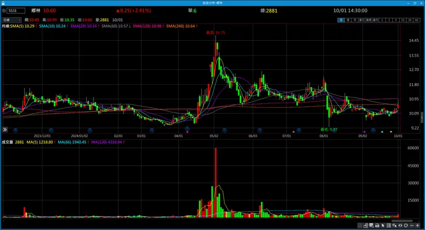
Task: Click the cyan triangle event marker before 10/01
Action: coord(382,132)
